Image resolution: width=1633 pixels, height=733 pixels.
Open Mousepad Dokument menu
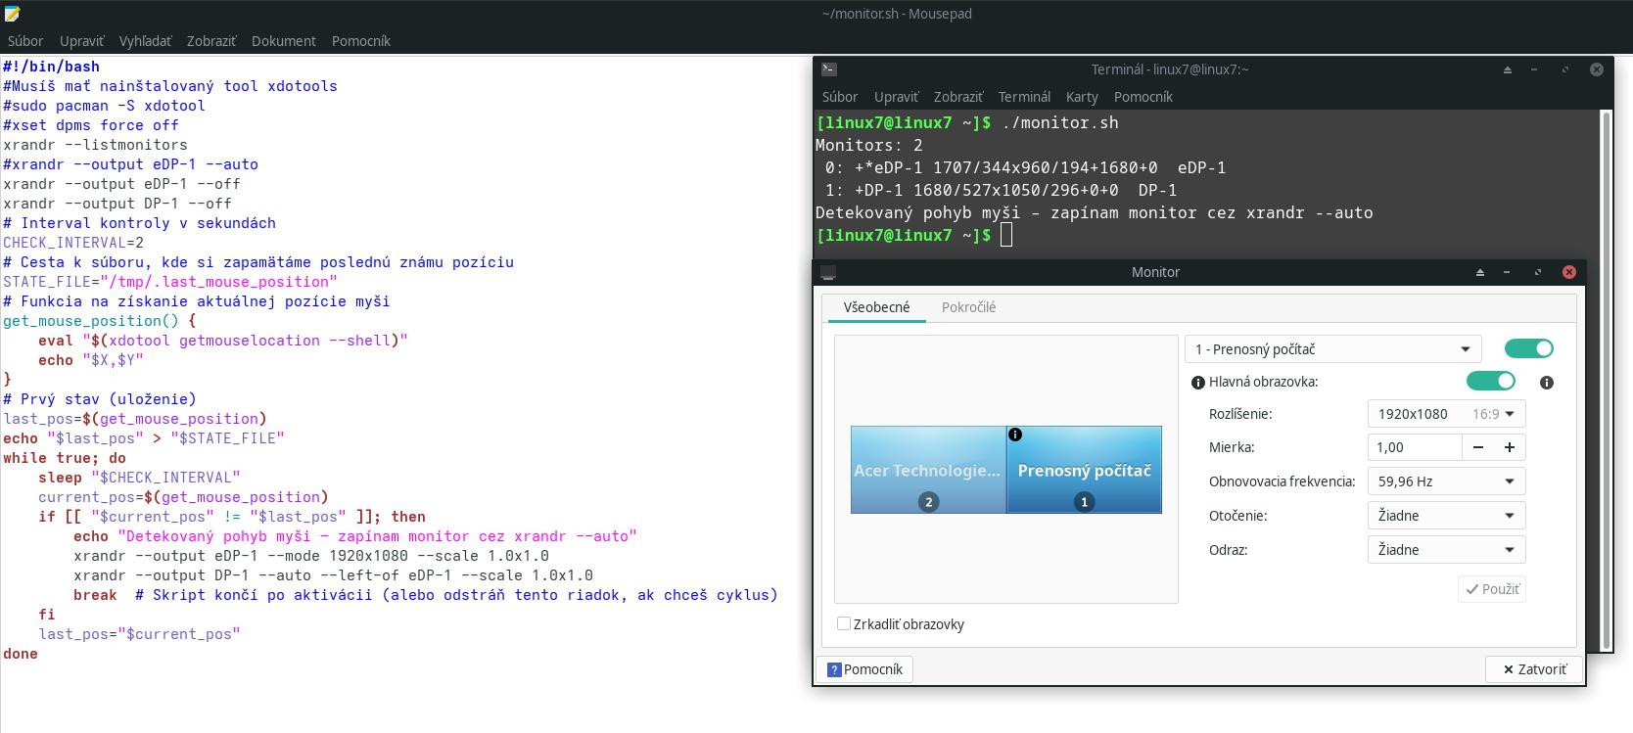point(284,41)
